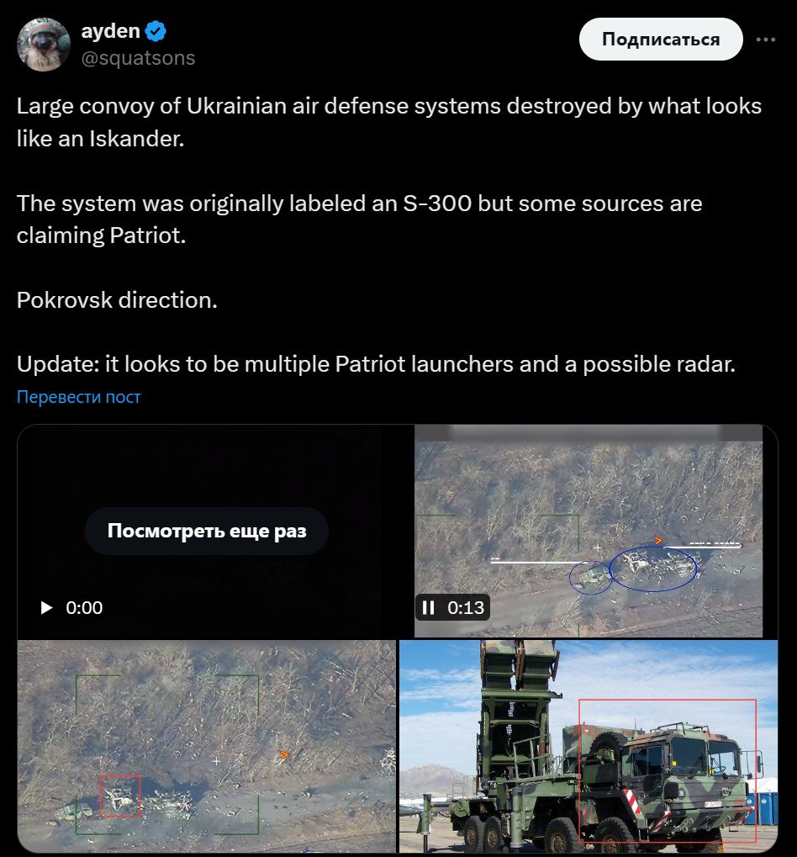This screenshot has height=857, width=797.
Task: Click the 0:13 timestamp label
Action: pyautogui.click(x=466, y=607)
